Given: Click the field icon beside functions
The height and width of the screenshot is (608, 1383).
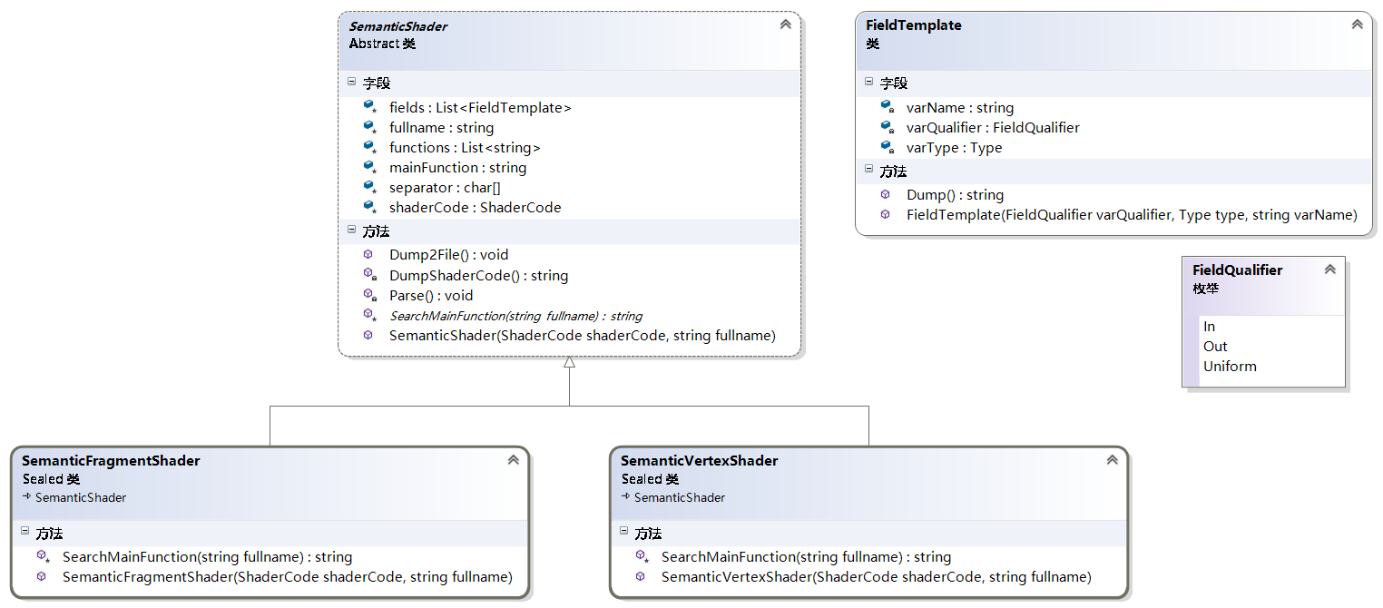Looking at the screenshot, I should [x=369, y=147].
